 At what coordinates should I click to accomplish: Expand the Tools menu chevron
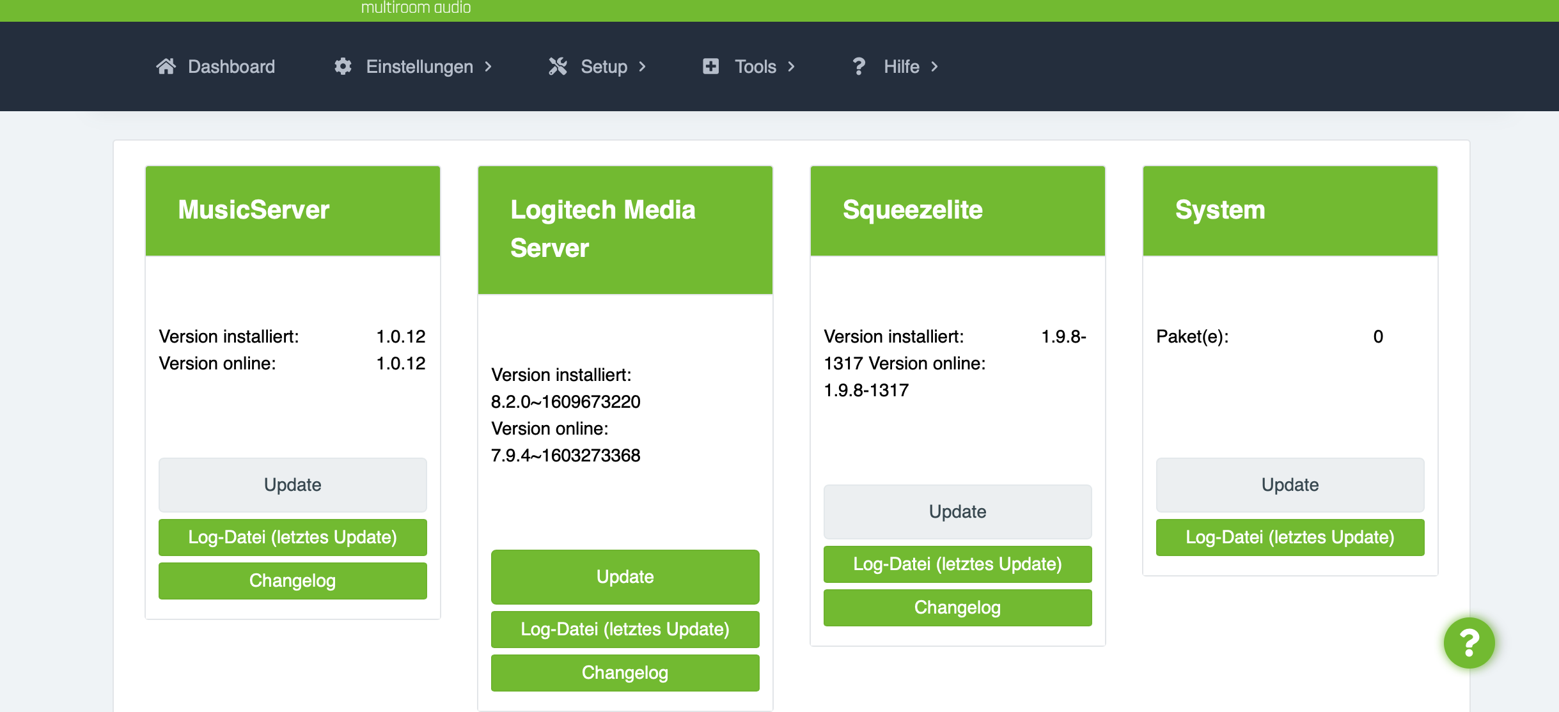(792, 66)
